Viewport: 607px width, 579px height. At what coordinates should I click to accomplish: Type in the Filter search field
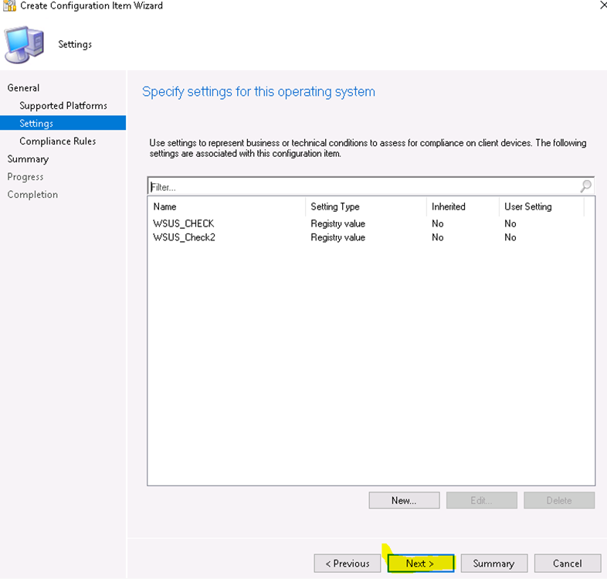coord(363,187)
